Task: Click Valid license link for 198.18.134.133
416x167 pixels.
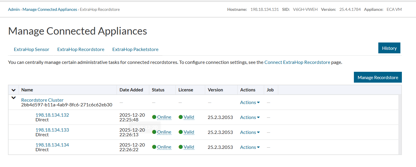Action: click(189, 132)
